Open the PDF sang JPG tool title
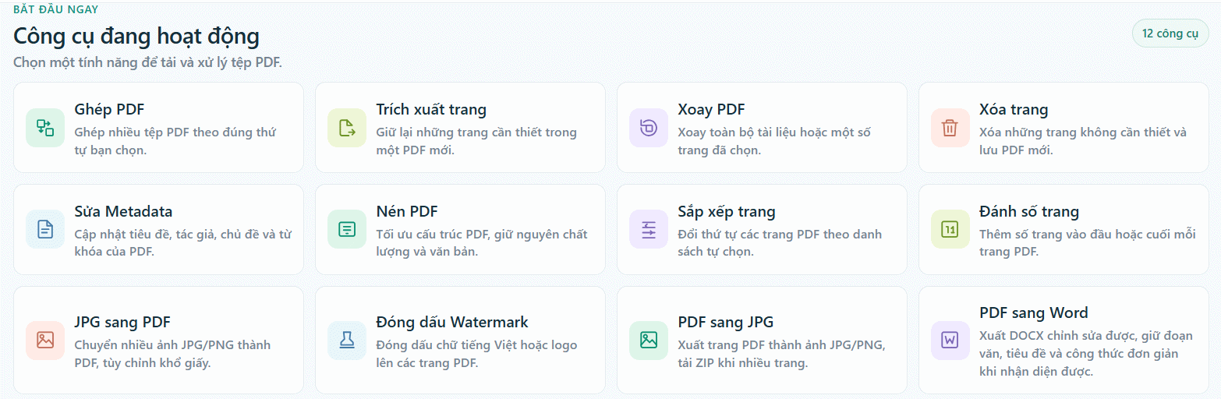1221x399 pixels. [x=726, y=323]
